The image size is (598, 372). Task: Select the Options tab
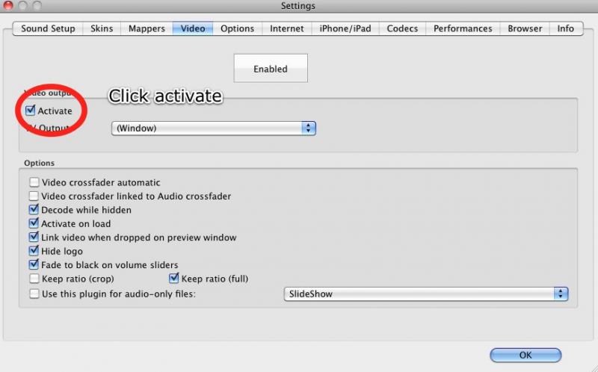click(237, 28)
